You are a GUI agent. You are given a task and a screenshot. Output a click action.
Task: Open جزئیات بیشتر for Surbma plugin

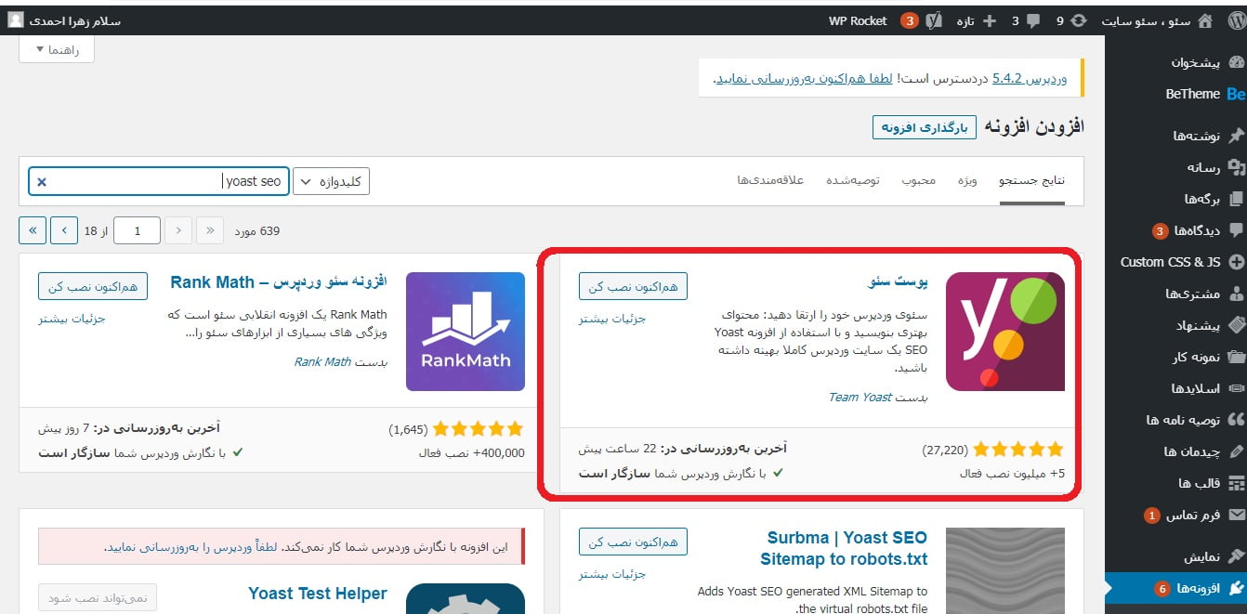click(612, 574)
